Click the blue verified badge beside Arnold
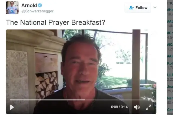Image resolution: width=173 pixels, height=115 pixels. pyautogui.click(x=40, y=5)
